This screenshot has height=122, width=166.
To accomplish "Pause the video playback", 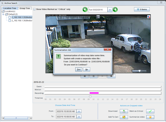I will tap(94, 76).
